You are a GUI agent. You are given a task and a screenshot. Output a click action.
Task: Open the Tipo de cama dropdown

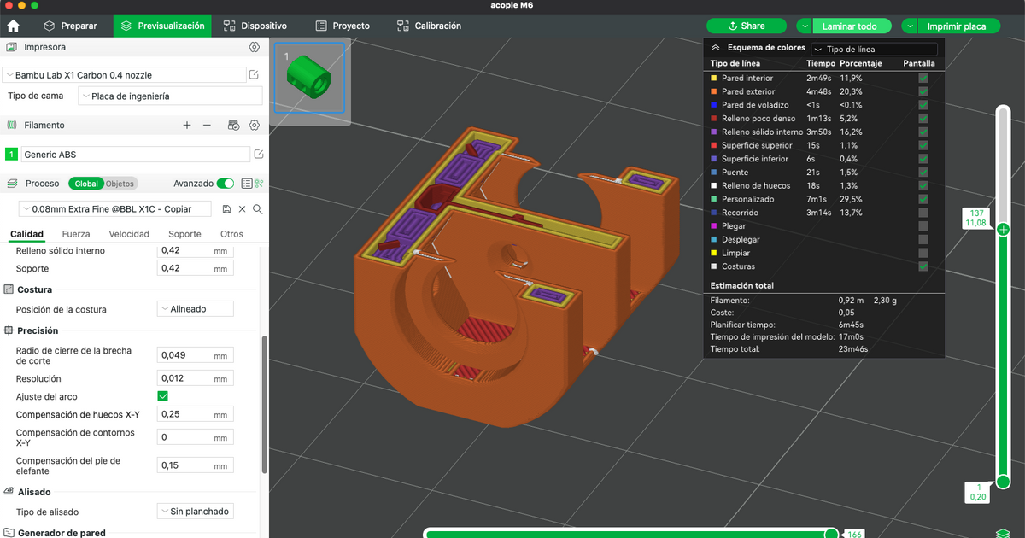click(170, 96)
